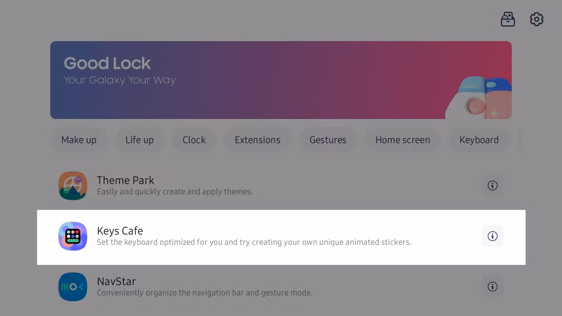Open the NavStar title
The image size is (562, 316).
click(x=116, y=281)
